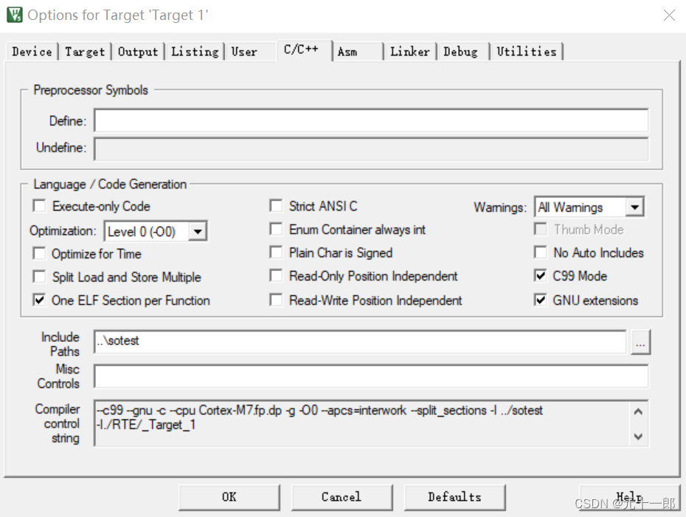
Task: Restore settings with Defaults button
Action: pos(454,497)
